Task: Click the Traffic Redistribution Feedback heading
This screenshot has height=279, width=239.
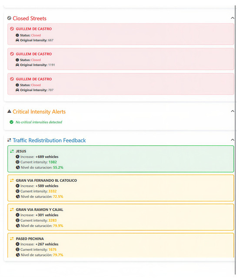Action: tap(50, 141)
